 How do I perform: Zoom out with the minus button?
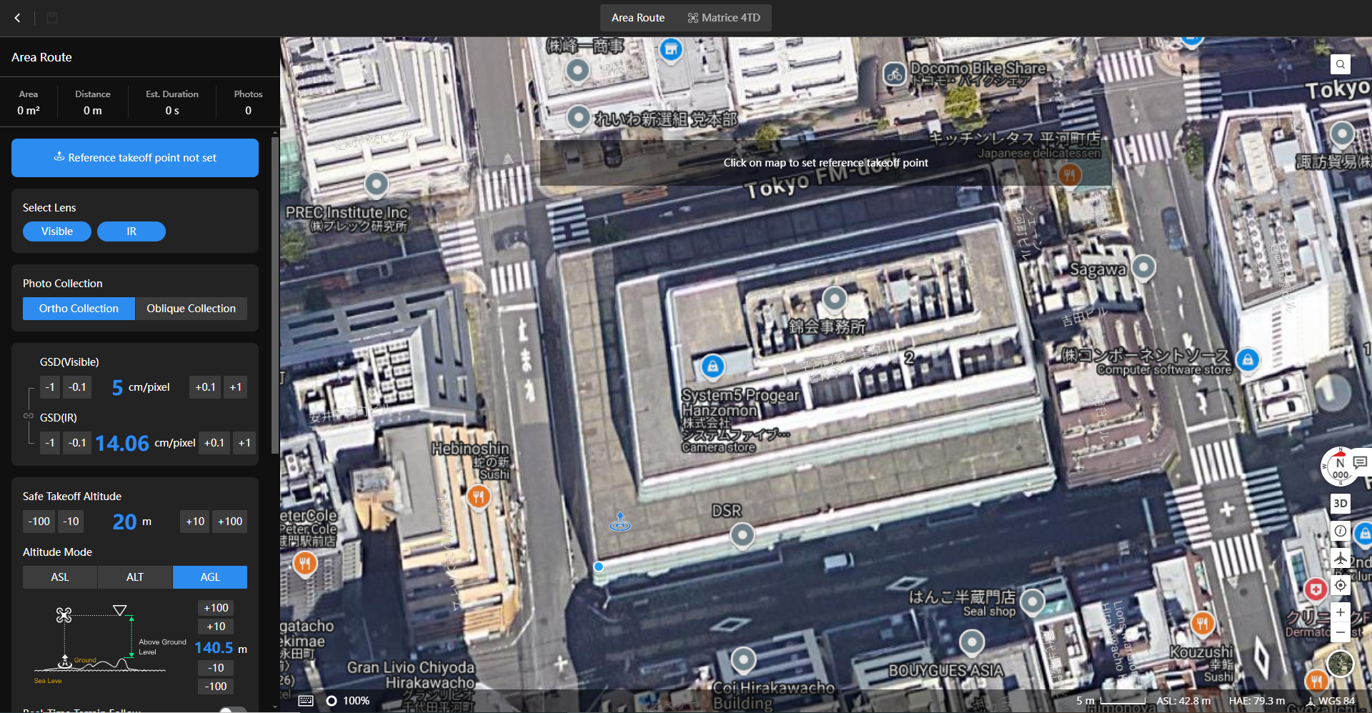[1341, 632]
